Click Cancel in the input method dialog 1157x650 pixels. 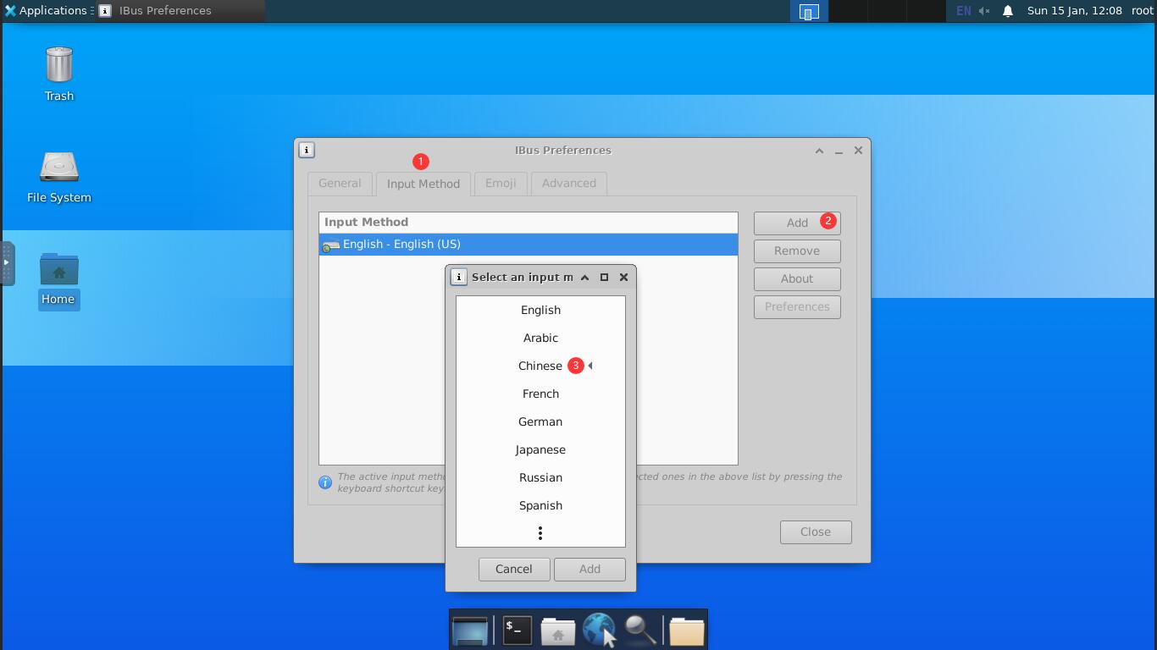[514, 569]
